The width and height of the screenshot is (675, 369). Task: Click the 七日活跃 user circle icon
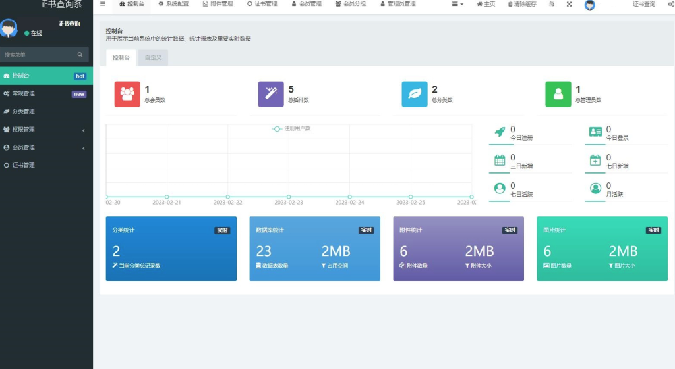(500, 188)
